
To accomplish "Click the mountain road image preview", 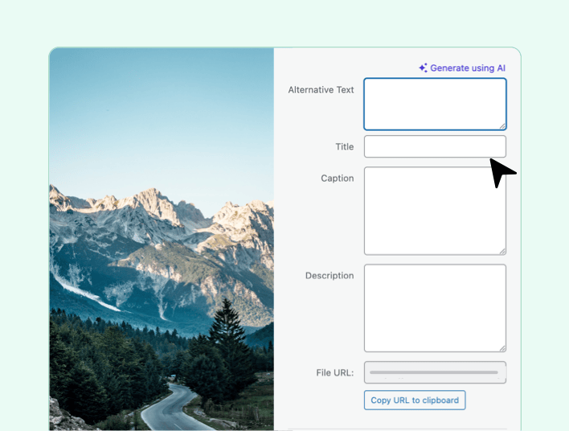I will pyautogui.click(x=162, y=239).
